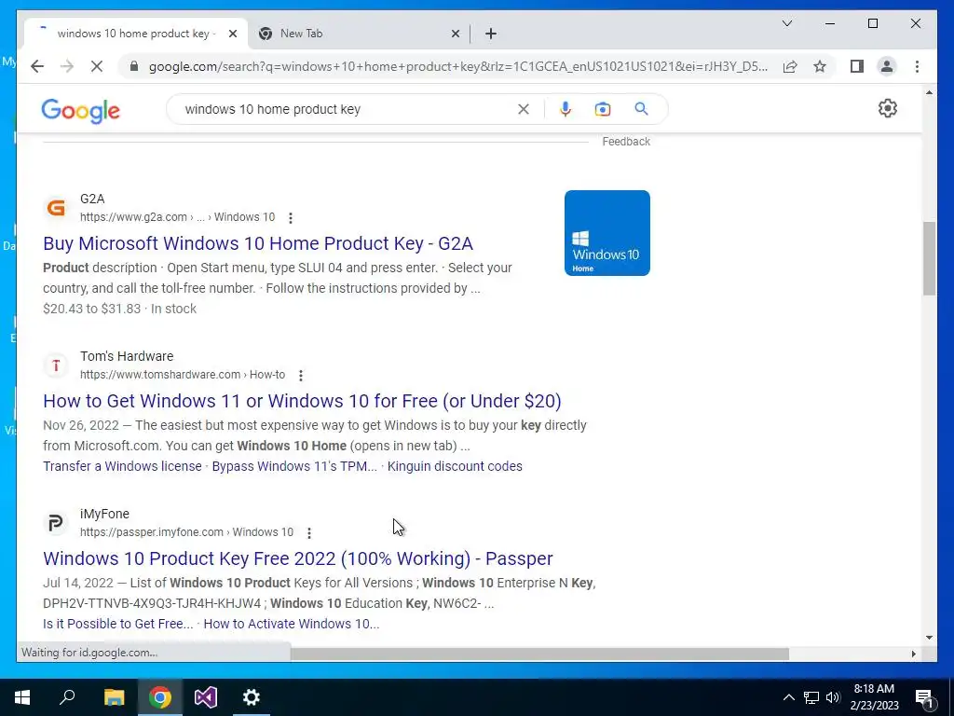954x716 pixels.
Task: Go to Google homepage logo
Action: 80,110
